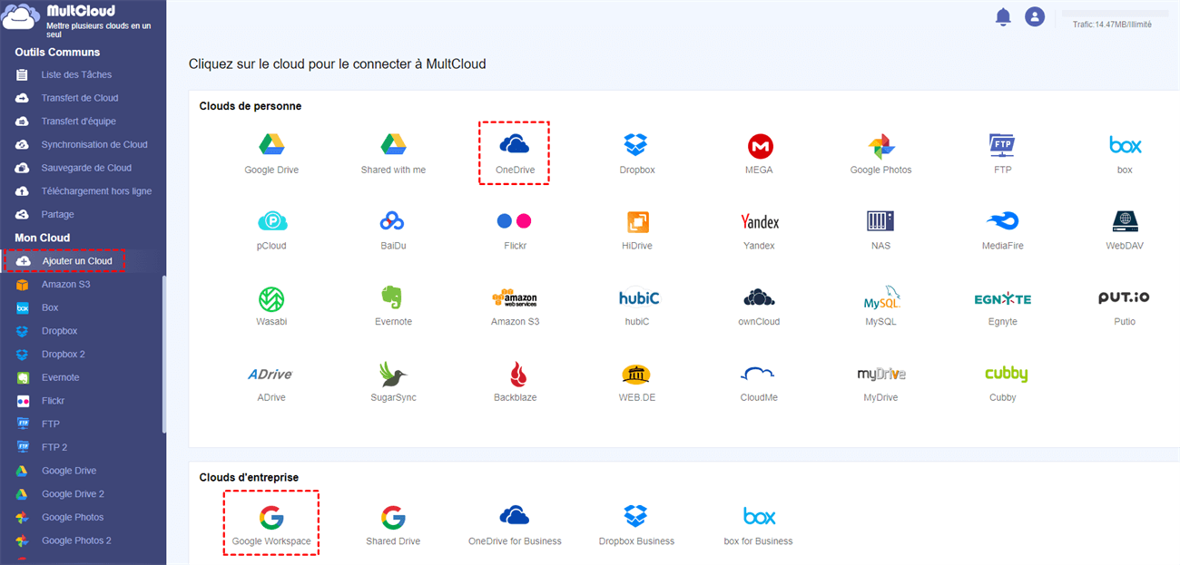This screenshot has height=565, width=1180.
Task: Open the user account avatar
Action: [1035, 16]
